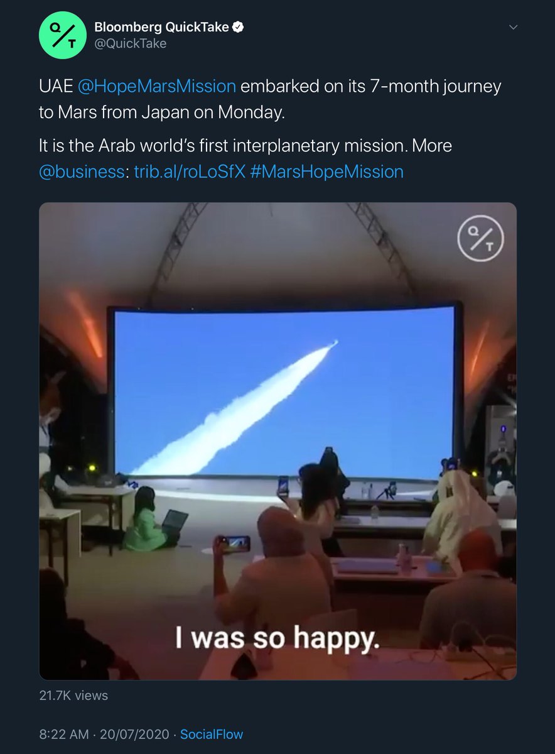Open the SocialFlow source link
The height and width of the screenshot is (754, 555).
(x=212, y=734)
